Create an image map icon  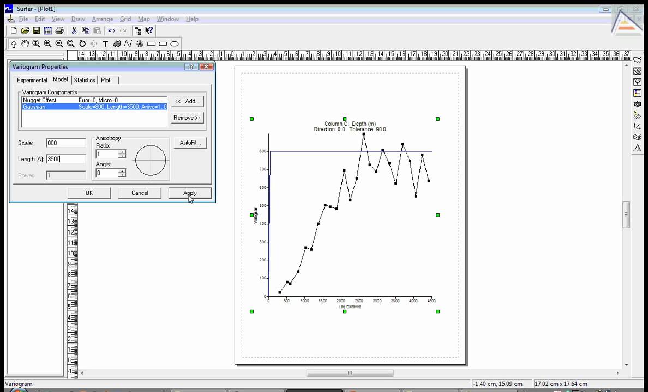coord(637,104)
